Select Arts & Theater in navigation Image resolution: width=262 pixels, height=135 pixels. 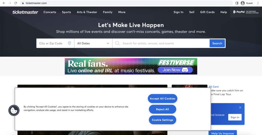pyautogui.click(x=87, y=12)
